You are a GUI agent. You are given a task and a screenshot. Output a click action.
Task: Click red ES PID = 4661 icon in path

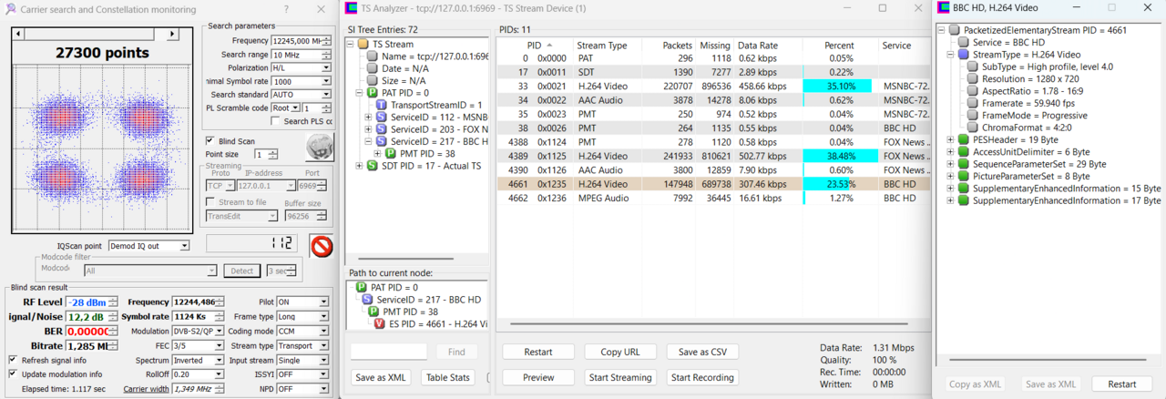(380, 323)
